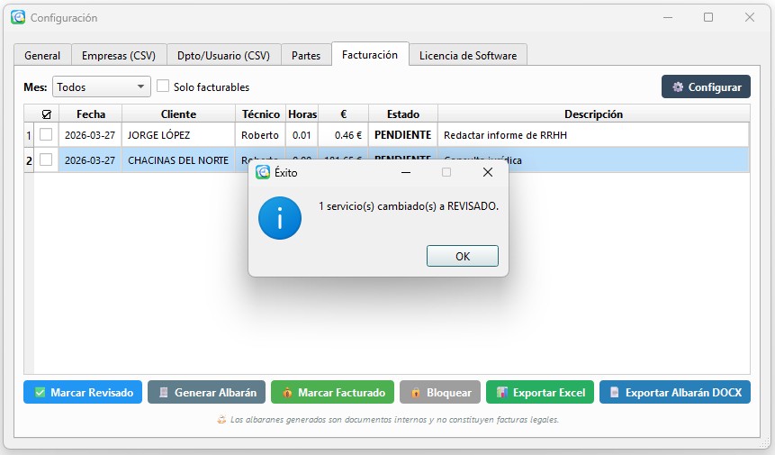This screenshot has height=455, width=775.
Task: Click the padlock icon on Bloquear
Action: click(416, 393)
